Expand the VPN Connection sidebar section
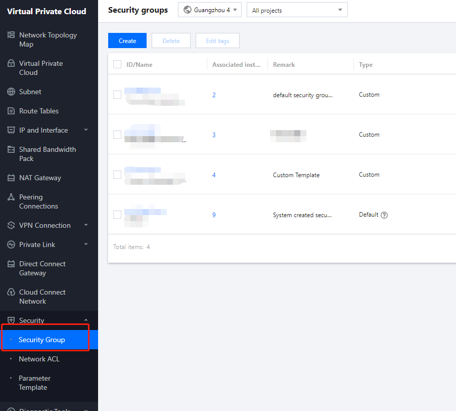The height and width of the screenshot is (411, 456). [85, 225]
